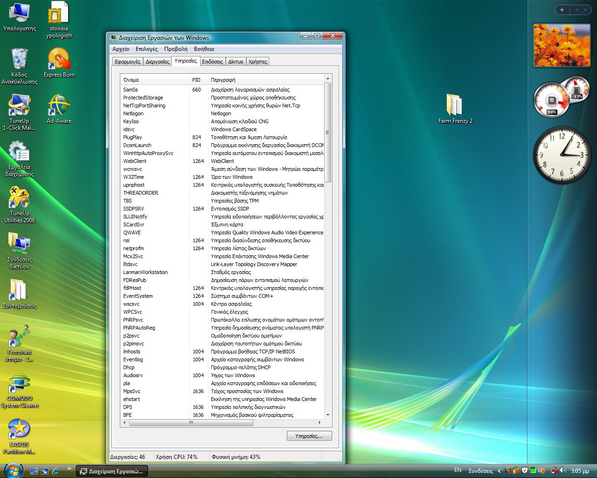597x478 pixels.
Task: Select the EventSystem service row
Action: pos(222,296)
